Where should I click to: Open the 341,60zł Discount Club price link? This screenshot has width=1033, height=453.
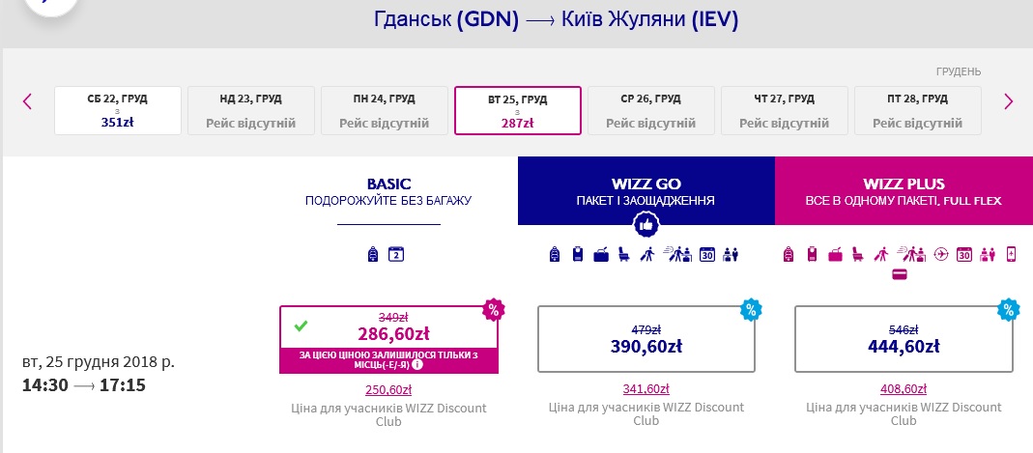(646, 389)
